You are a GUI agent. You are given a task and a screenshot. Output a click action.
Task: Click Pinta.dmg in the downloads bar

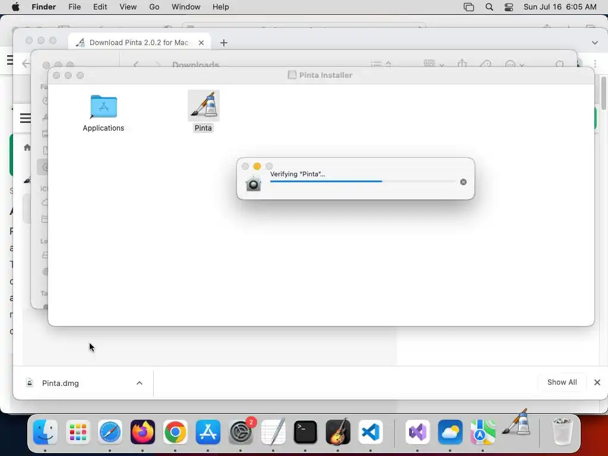tap(61, 383)
